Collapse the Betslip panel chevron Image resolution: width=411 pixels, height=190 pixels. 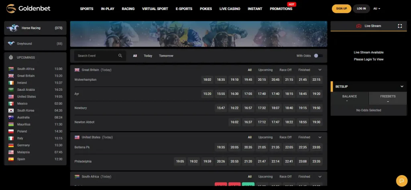pos(402,87)
